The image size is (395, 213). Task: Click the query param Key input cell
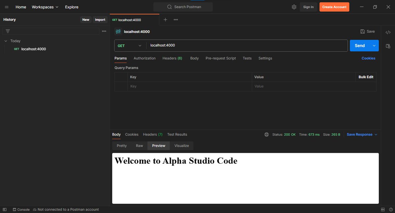190,86
